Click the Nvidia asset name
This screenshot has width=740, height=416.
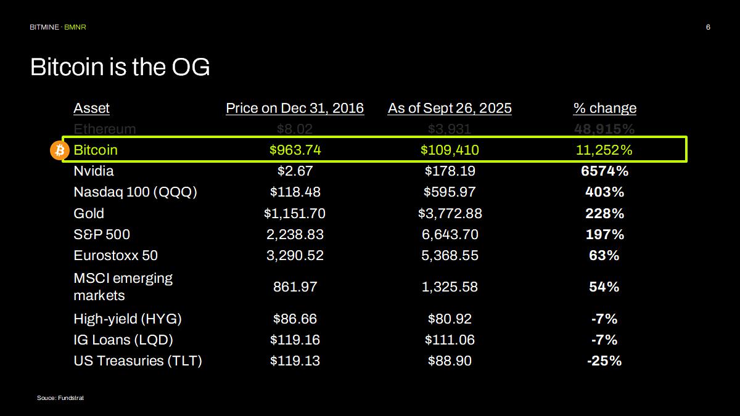[94, 171]
